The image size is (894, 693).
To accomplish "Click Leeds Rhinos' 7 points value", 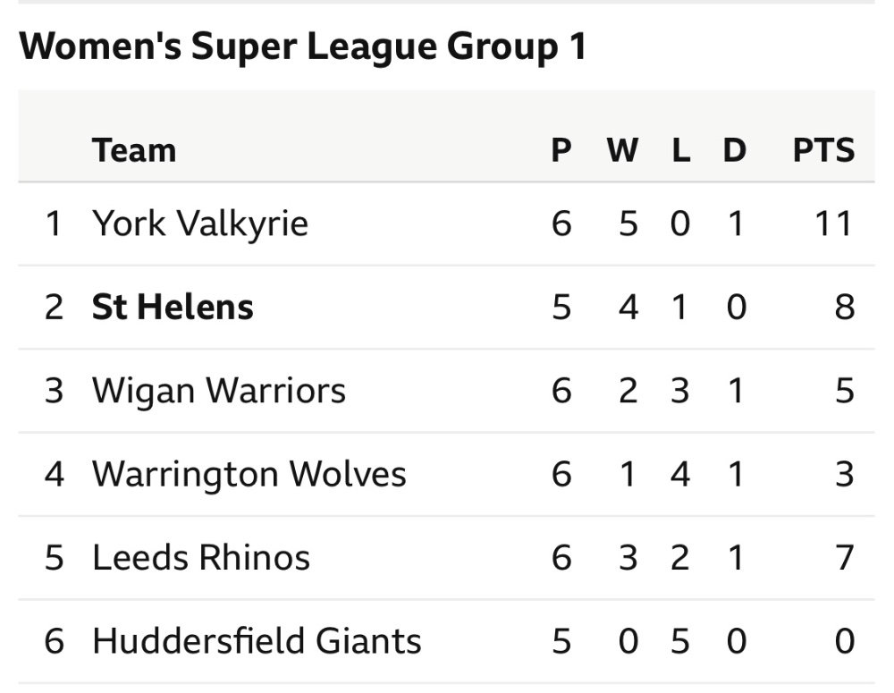I will 845,558.
